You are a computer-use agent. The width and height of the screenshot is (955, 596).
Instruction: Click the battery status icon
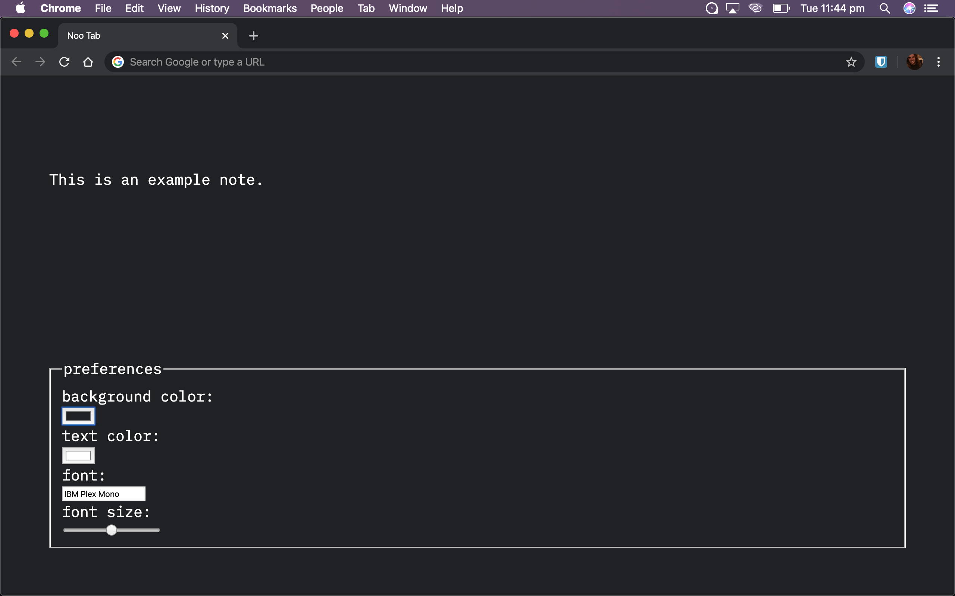[780, 8]
